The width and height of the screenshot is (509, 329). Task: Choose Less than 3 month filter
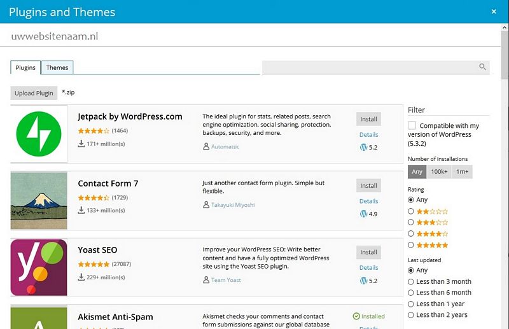click(410, 281)
